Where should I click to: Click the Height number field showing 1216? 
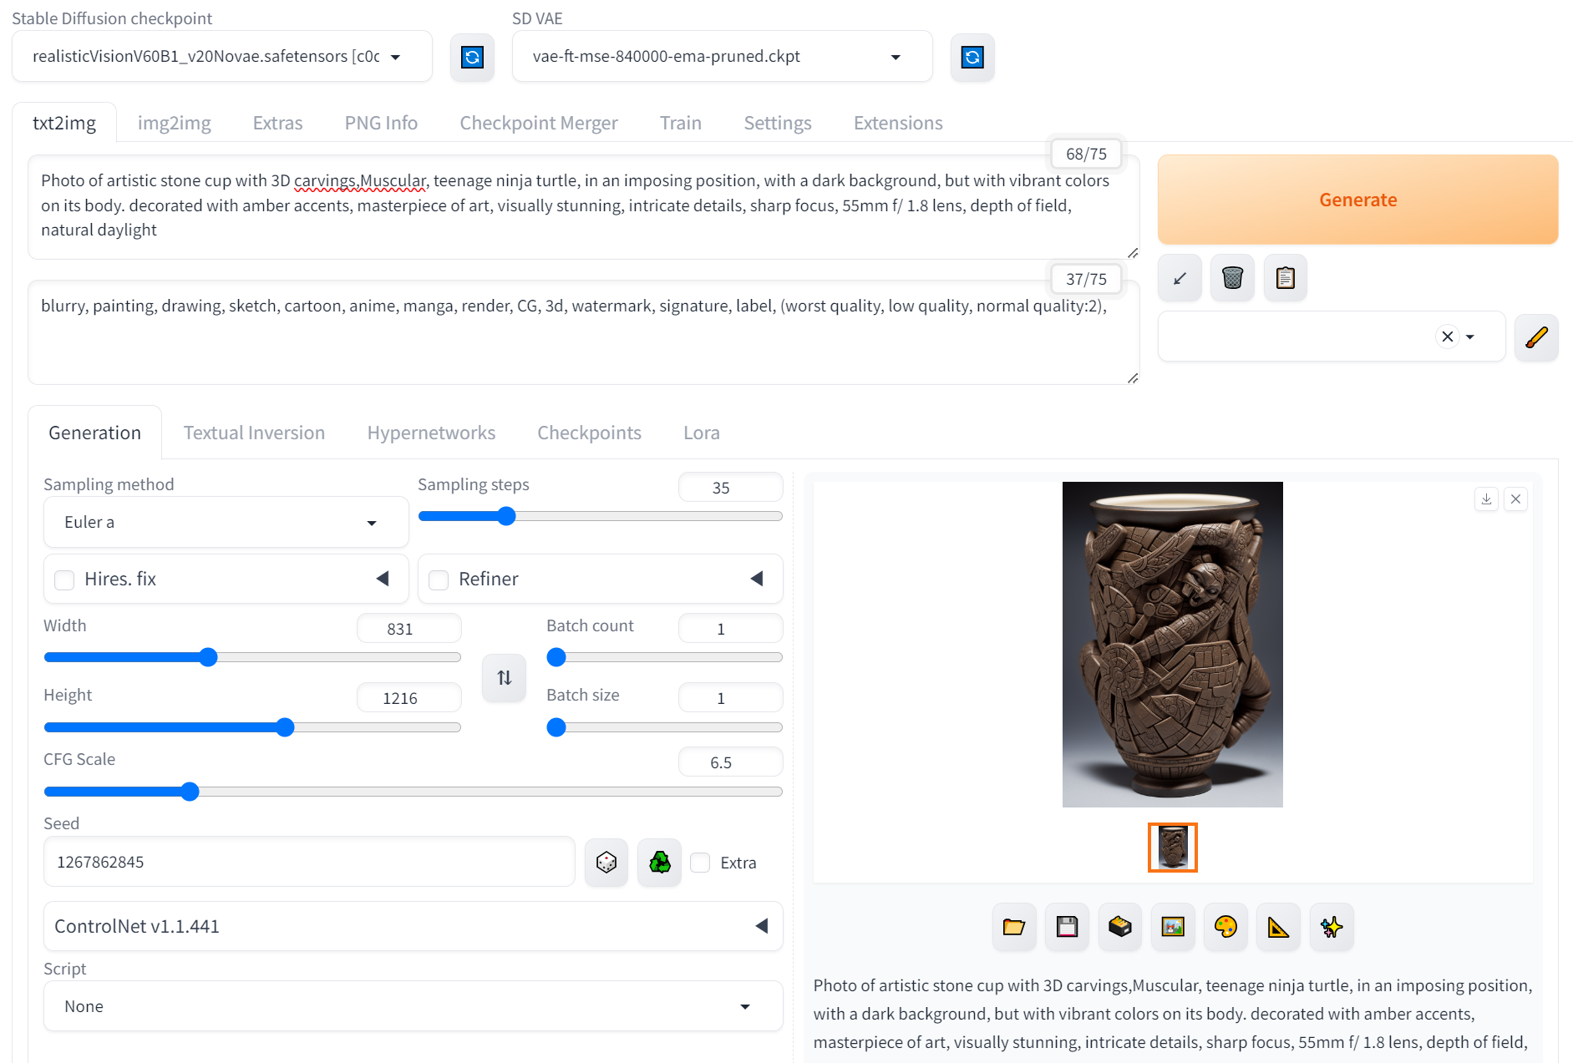coord(409,697)
